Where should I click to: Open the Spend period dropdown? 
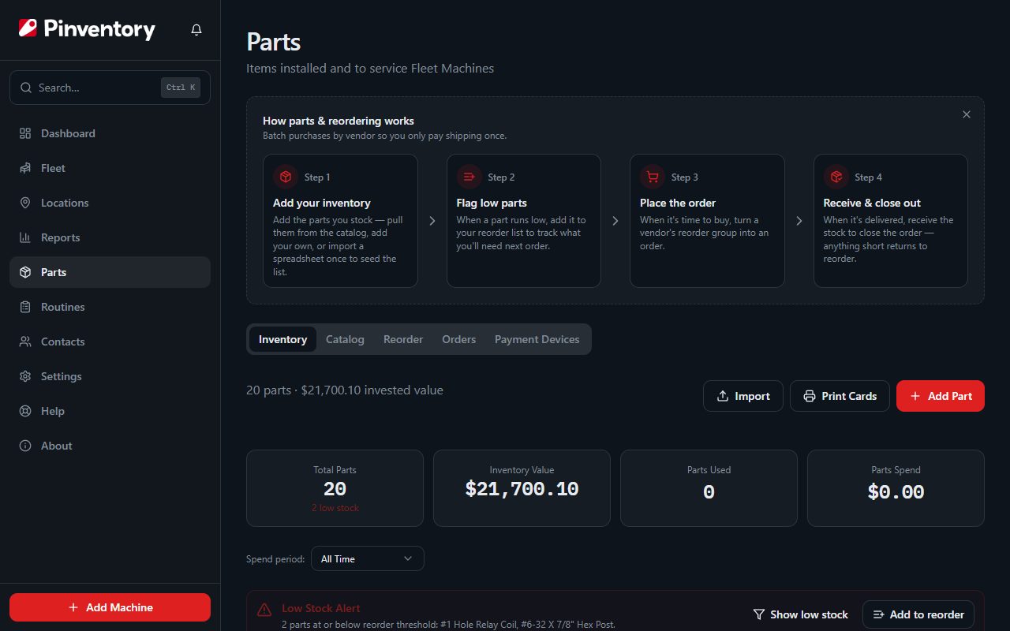point(368,558)
